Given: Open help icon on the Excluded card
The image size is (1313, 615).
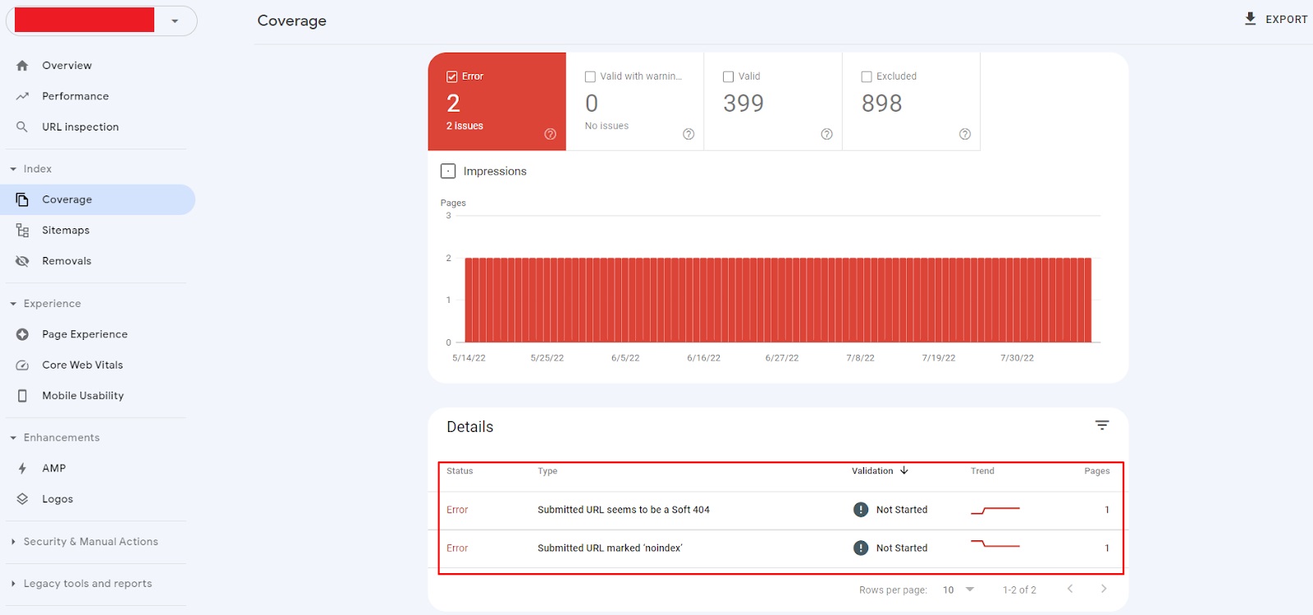Looking at the screenshot, I should (x=964, y=135).
